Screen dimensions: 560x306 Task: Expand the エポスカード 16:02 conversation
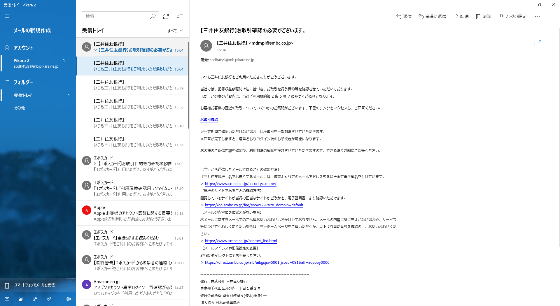95,164
